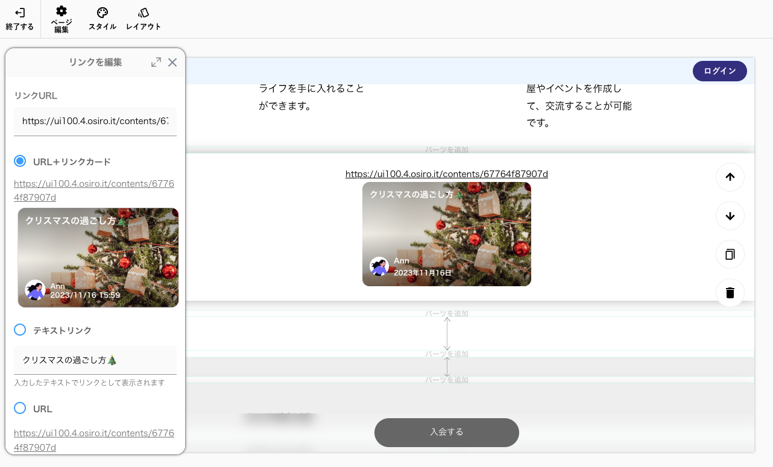Open the URL link above the page card
The height and width of the screenshot is (467, 773).
tap(446, 174)
